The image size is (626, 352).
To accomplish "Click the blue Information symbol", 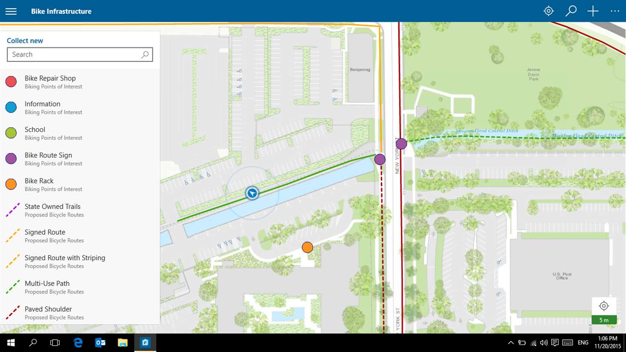I will (11, 107).
